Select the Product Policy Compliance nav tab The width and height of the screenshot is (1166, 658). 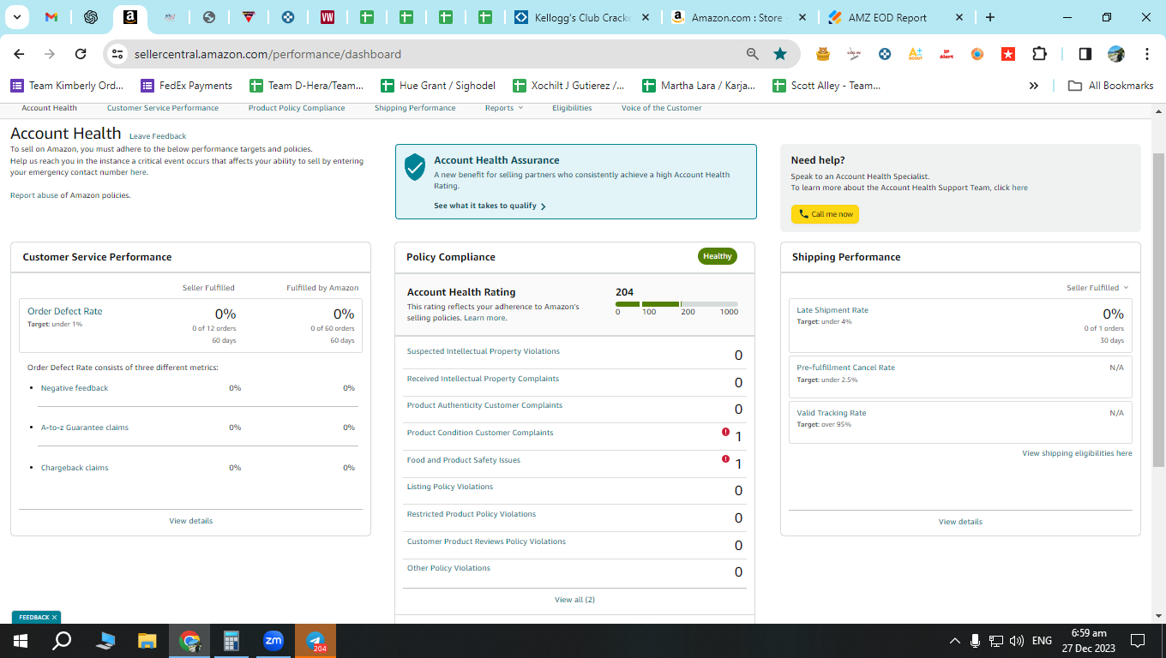[297, 108]
